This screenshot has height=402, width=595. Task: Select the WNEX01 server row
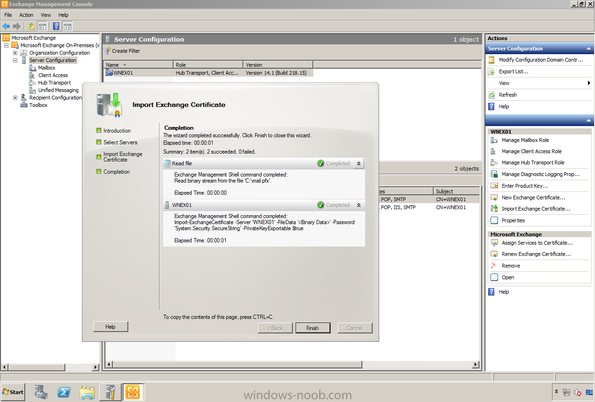208,73
